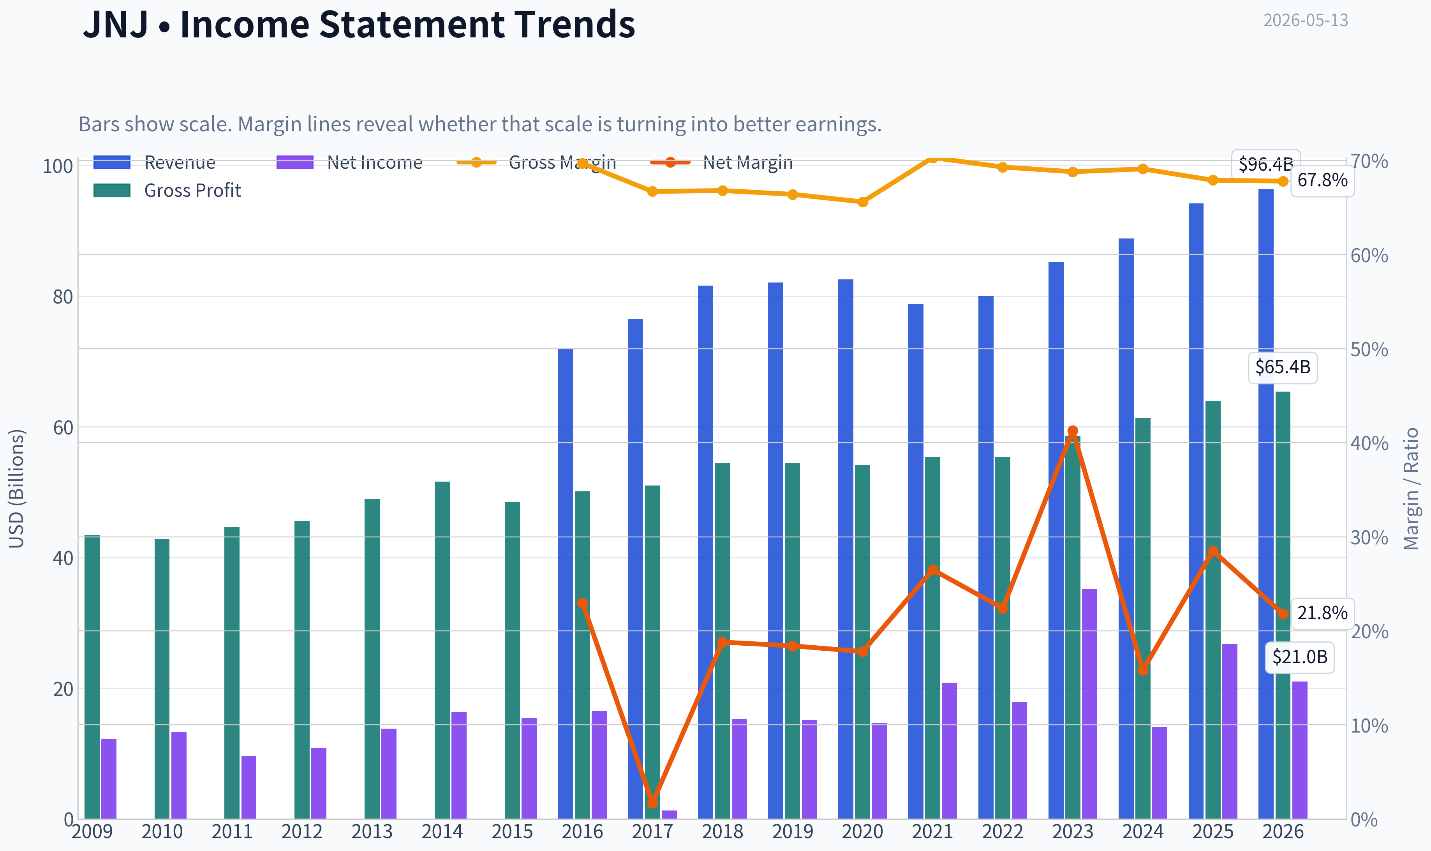The width and height of the screenshot is (1431, 851).
Task: Toggle the Gross Profit legend entry
Action: coord(167,191)
